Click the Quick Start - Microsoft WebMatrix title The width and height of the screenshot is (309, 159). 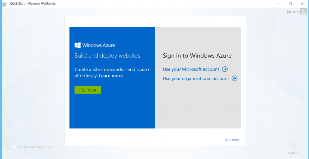33,4
